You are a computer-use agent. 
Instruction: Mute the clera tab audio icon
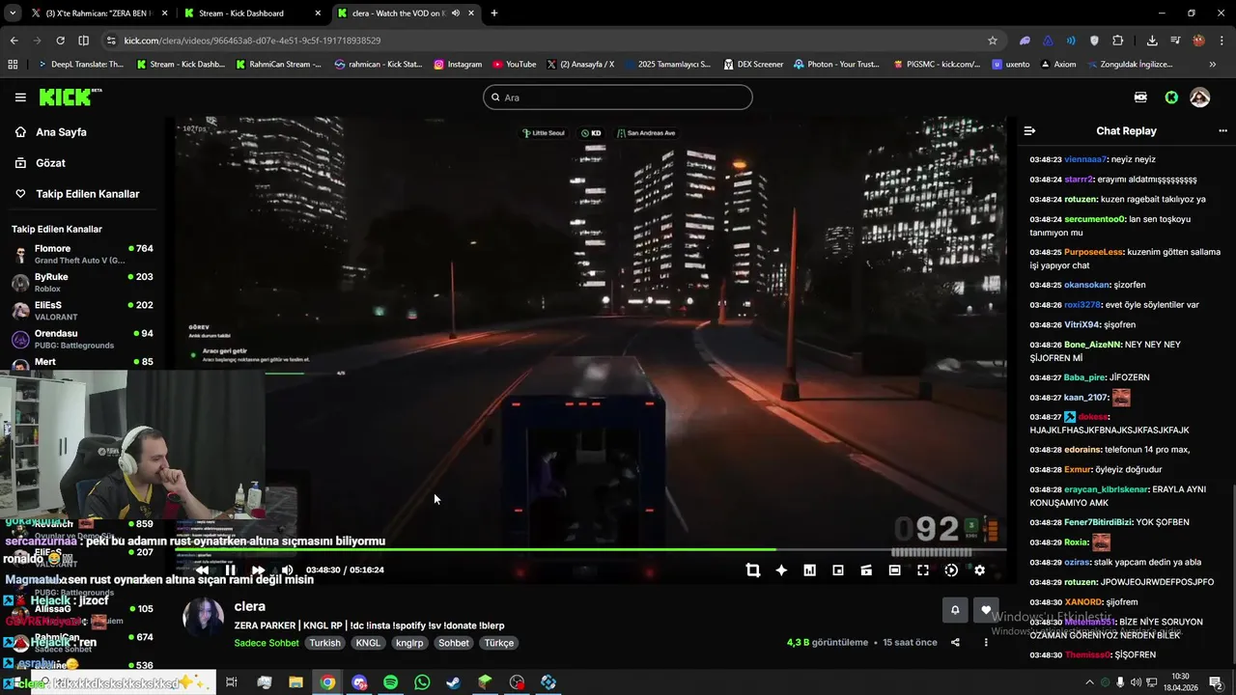tap(456, 14)
